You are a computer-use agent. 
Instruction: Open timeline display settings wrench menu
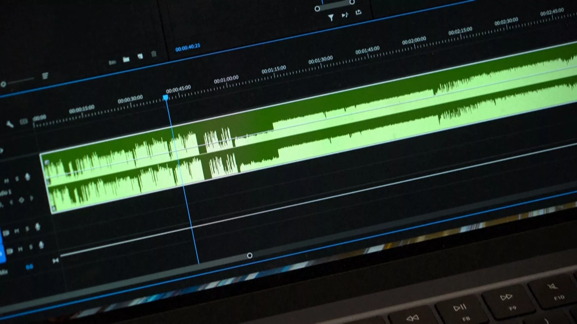(10, 124)
